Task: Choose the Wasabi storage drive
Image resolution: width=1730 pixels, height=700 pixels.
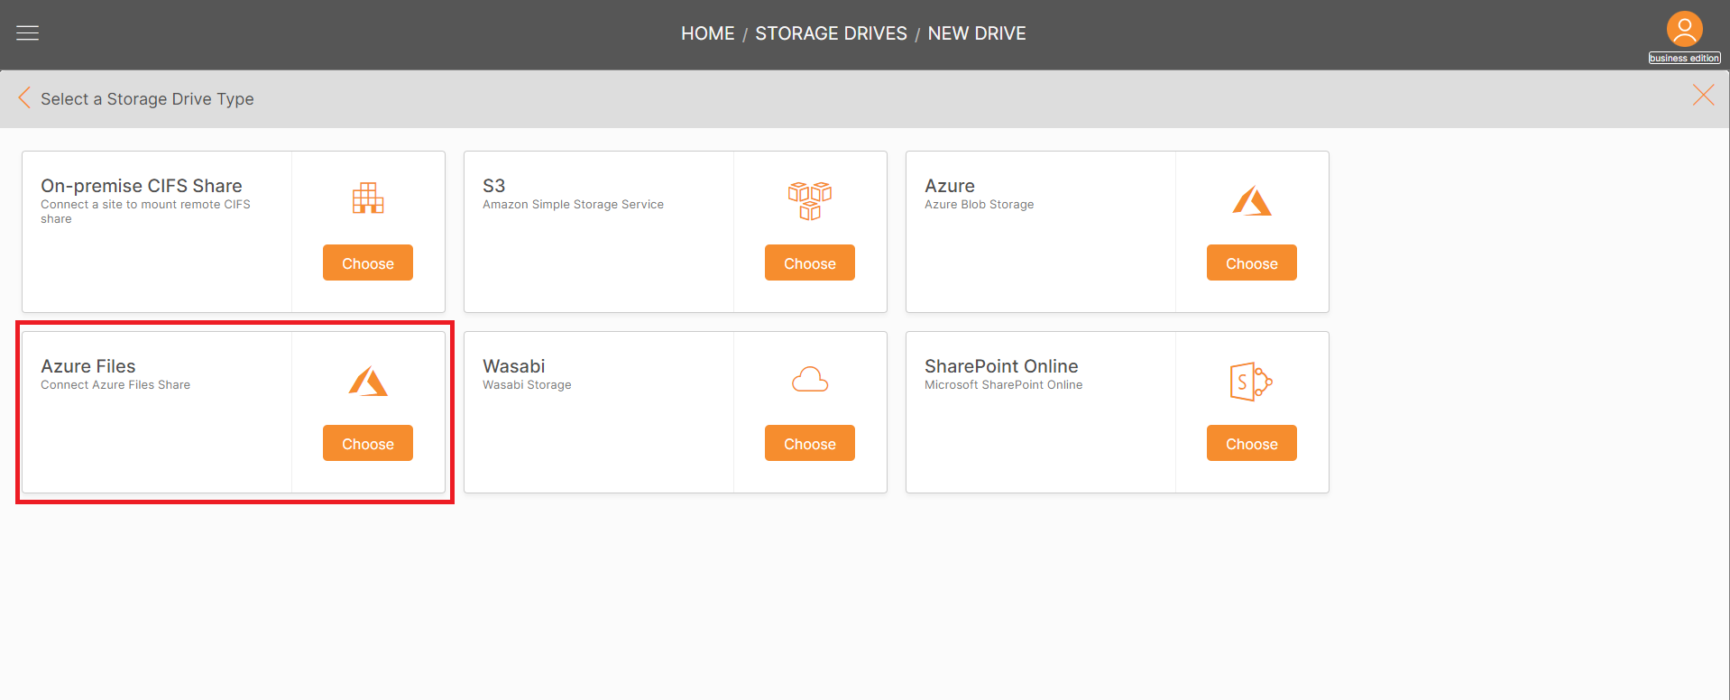Action: pyautogui.click(x=810, y=443)
